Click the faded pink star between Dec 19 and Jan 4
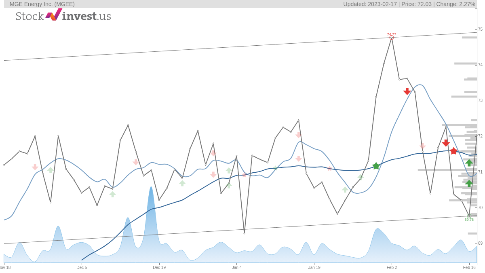This screenshot has width=485, height=273. tap(213, 153)
